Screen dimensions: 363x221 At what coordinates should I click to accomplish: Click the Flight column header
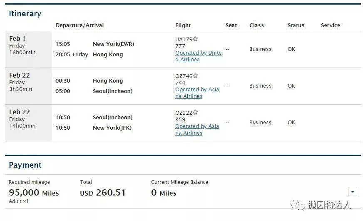click(x=183, y=25)
